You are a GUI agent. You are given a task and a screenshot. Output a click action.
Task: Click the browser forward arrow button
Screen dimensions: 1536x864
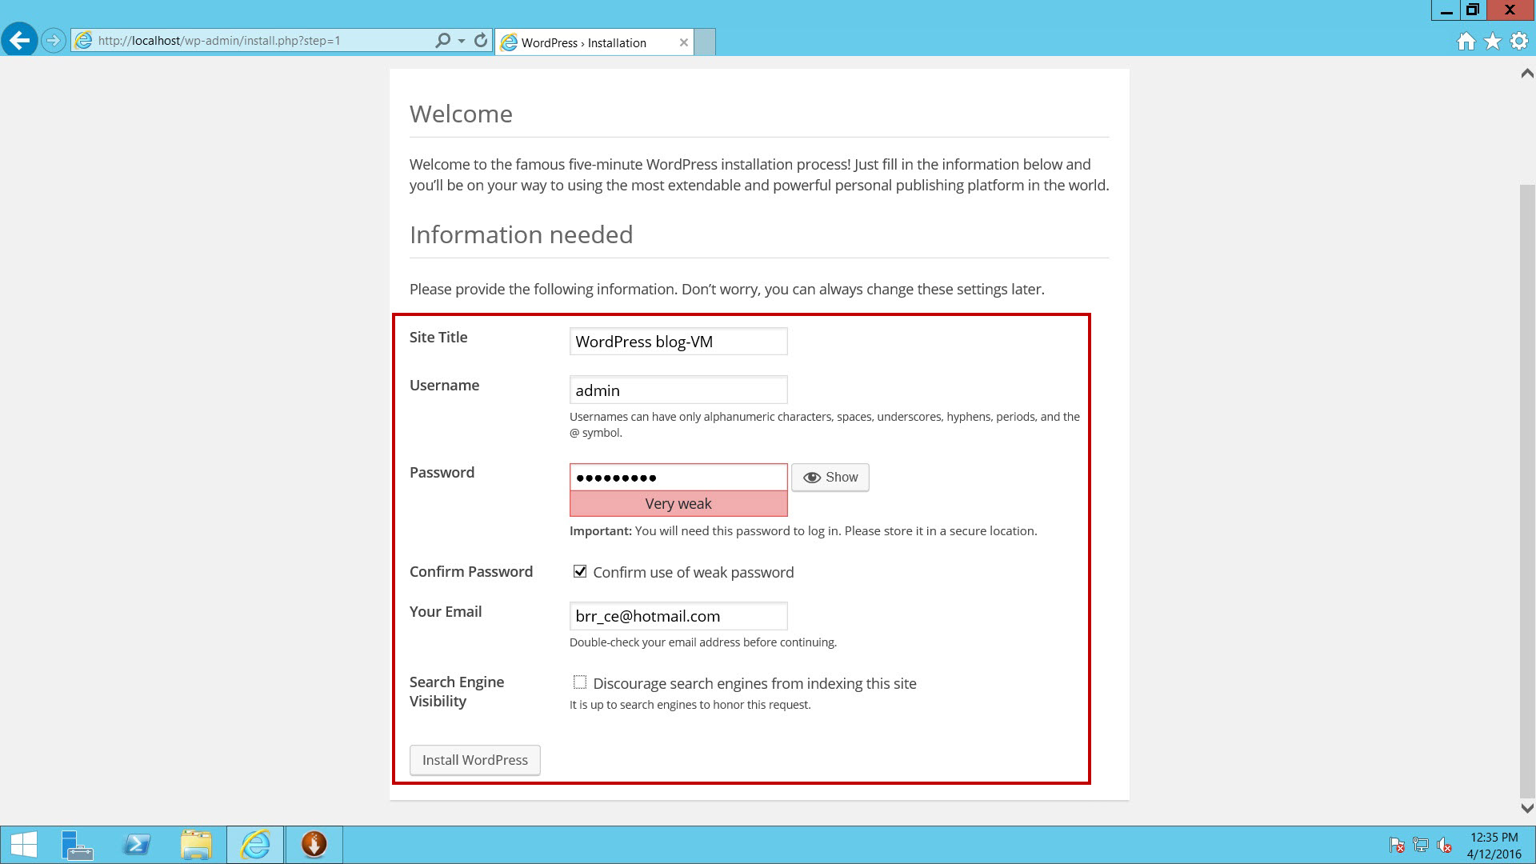(x=53, y=40)
